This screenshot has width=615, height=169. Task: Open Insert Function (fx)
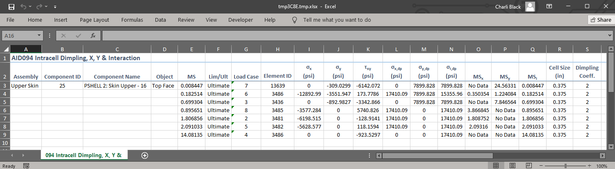93,36
